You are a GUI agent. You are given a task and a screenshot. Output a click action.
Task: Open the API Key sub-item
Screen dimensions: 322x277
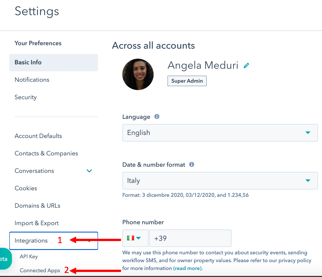point(29,256)
